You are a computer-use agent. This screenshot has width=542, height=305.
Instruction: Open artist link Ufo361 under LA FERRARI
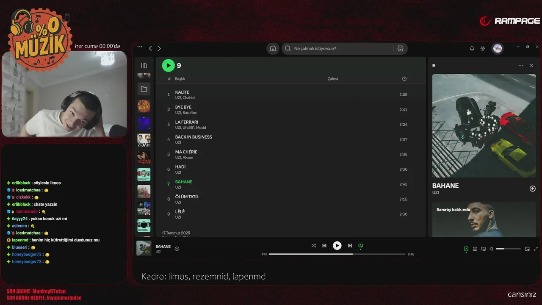pos(188,128)
